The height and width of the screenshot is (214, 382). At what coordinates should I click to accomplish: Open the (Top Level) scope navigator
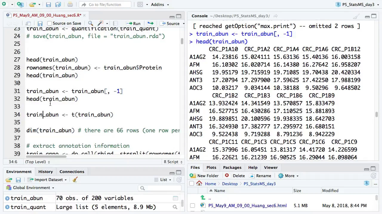tap(37, 162)
